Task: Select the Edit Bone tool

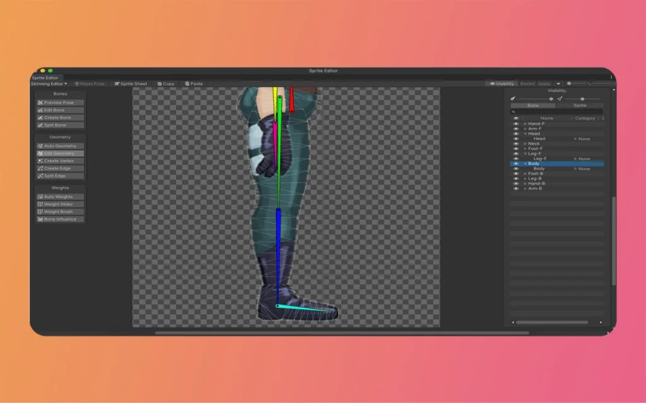Action: [59, 110]
